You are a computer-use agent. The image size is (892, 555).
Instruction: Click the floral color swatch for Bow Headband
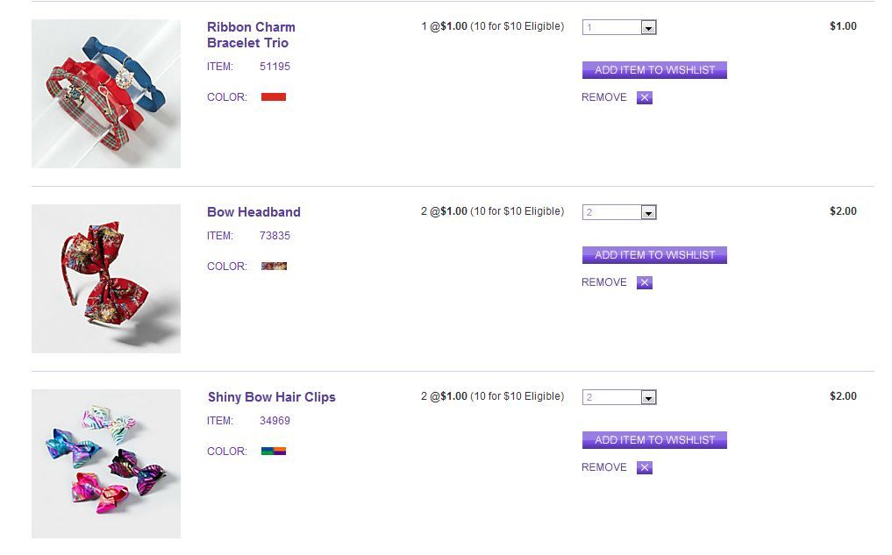pyautogui.click(x=274, y=266)
